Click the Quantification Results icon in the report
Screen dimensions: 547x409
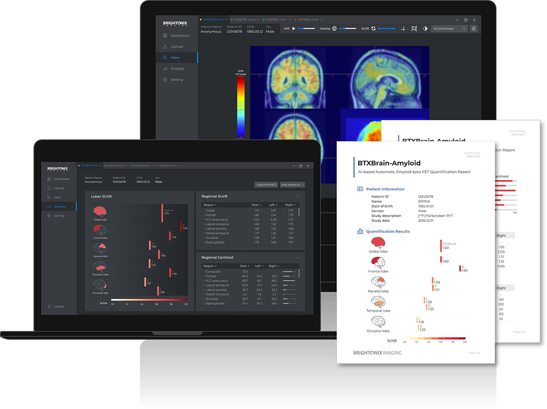[x=360, y=232]
